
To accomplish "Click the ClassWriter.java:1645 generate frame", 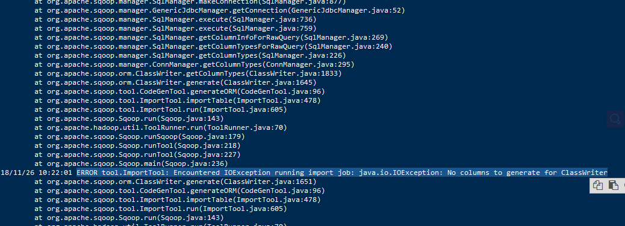I will tap(175, 83).
